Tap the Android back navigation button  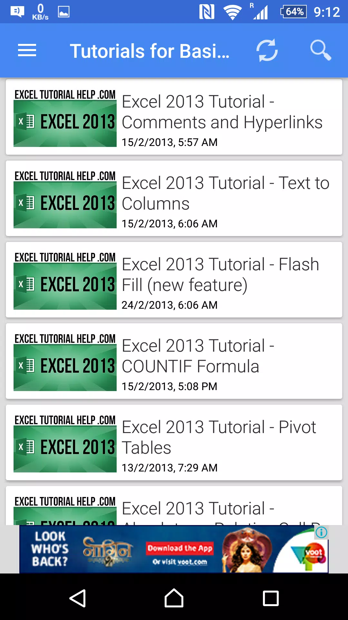coord(78,598)
